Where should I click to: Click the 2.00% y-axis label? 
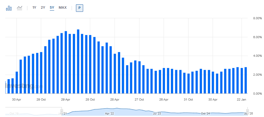[257, 75]
